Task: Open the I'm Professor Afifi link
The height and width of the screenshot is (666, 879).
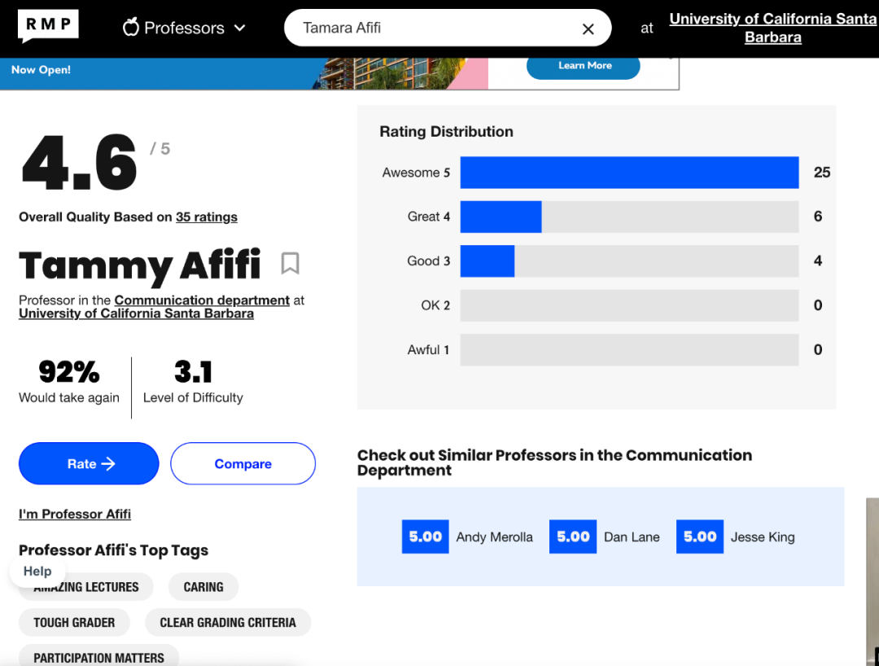Action: coord(75,514)
